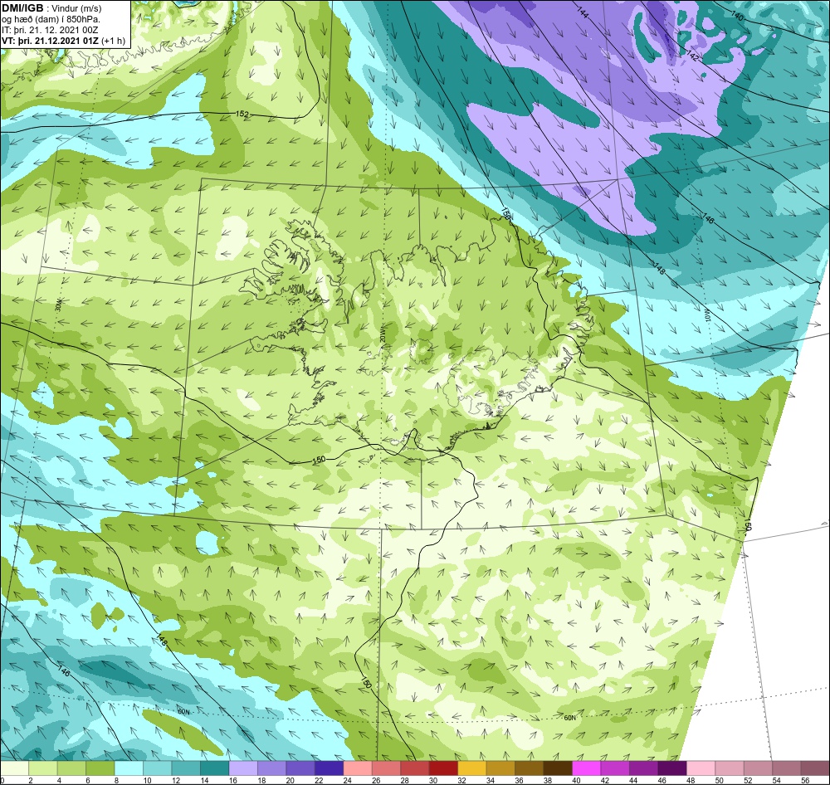Click the '(+1 h)' forecast offset

click(x=113, y=41)
